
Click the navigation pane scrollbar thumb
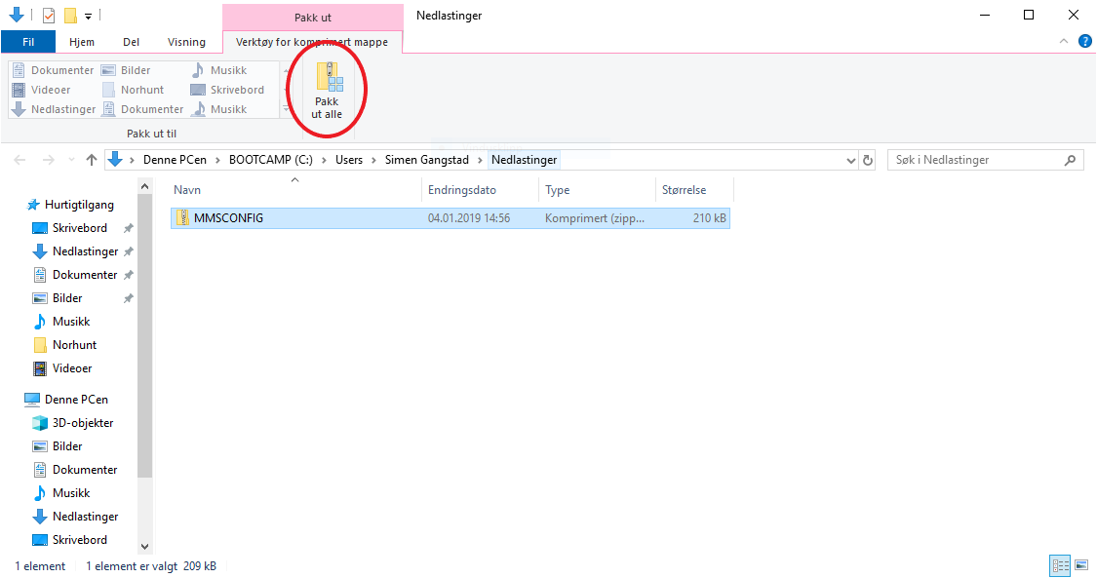(x=145, y=336)
